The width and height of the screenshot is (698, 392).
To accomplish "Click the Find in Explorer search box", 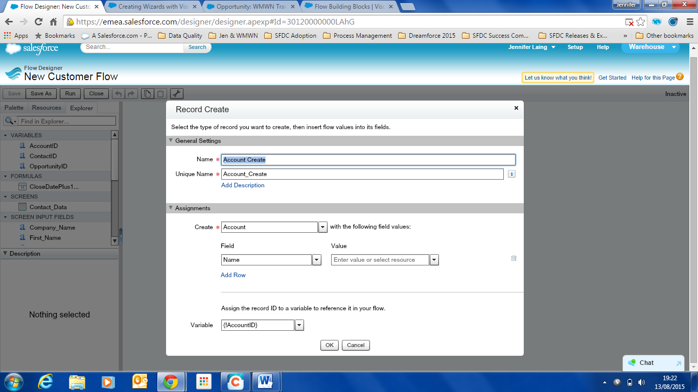I will (67, 121).
